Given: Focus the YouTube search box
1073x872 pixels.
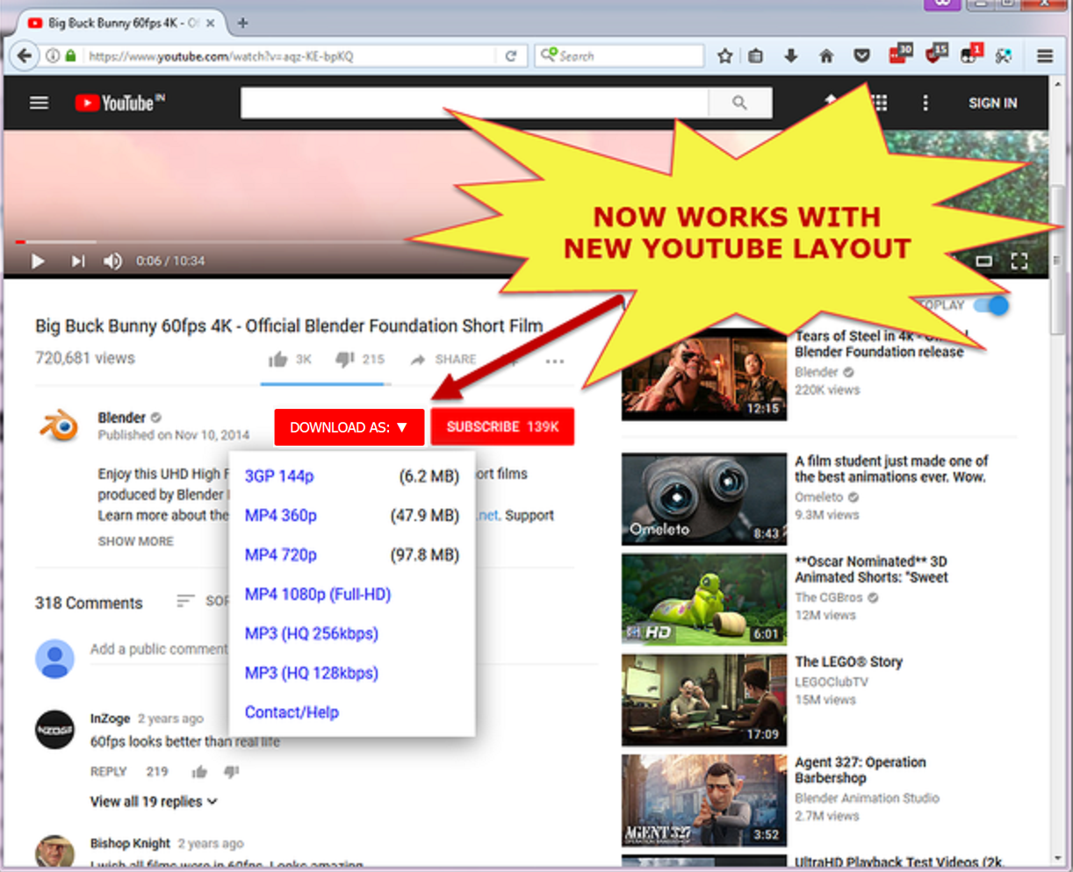Looking at the screenshot, I should click(x=474, y=103).
